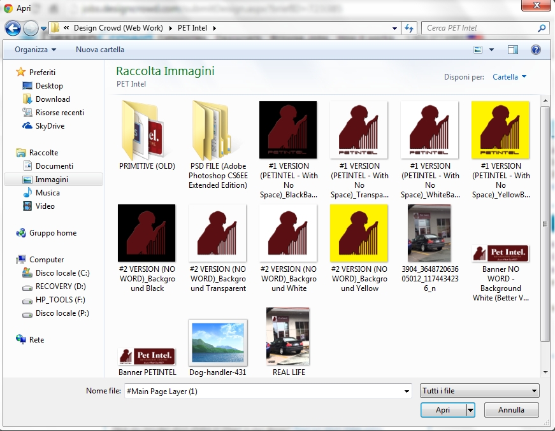This screenshot has height=431, width=555.
Task: Open Desktop in the sidebar
Action: tap(43, 85)
